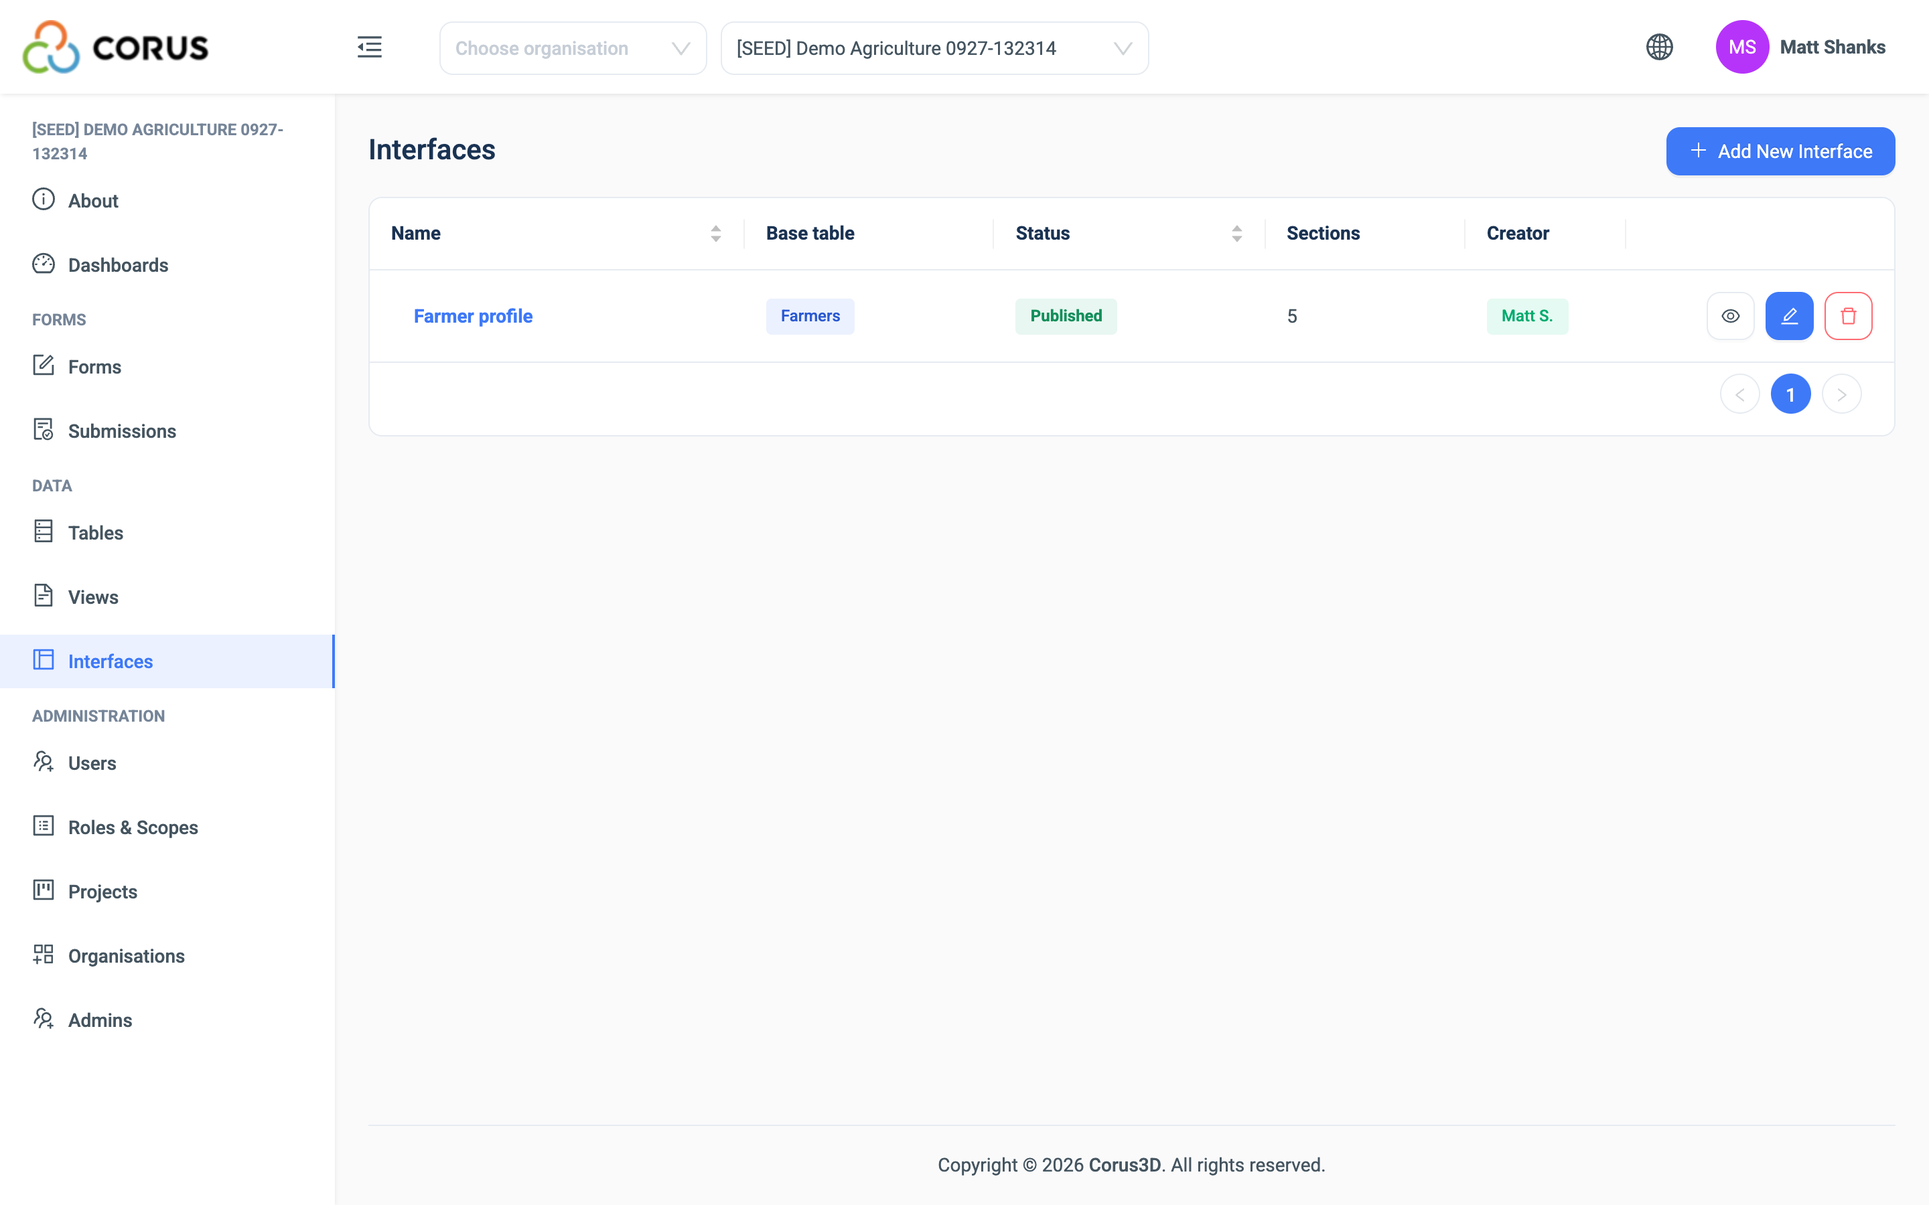Open Users under Administration

167,762
